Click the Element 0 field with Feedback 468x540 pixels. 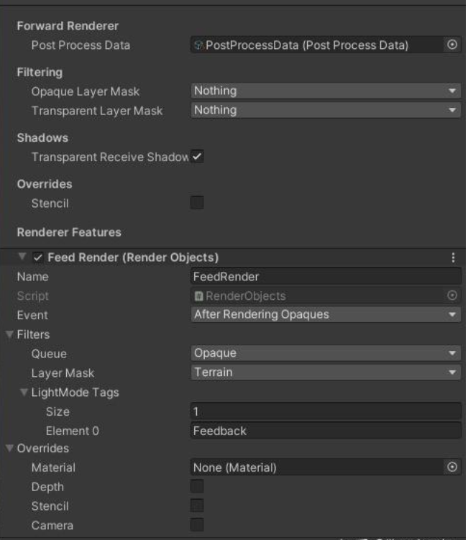[x=325, y=431]
